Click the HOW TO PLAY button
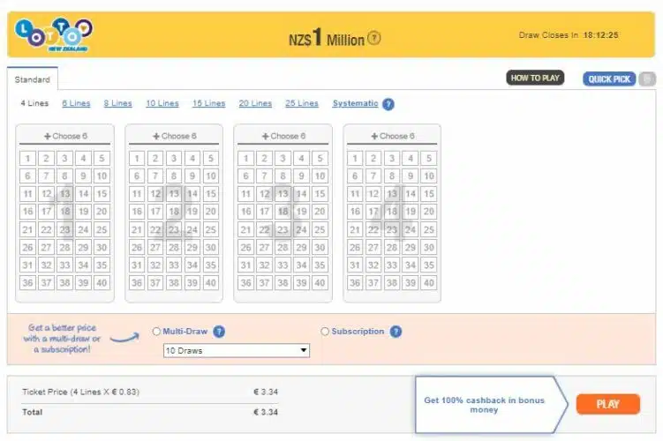This screenshot has width=663, height=441. click(535, 78)
